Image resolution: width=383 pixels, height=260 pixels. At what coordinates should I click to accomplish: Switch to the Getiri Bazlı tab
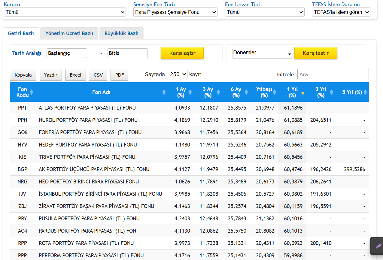tap(21, 33)
